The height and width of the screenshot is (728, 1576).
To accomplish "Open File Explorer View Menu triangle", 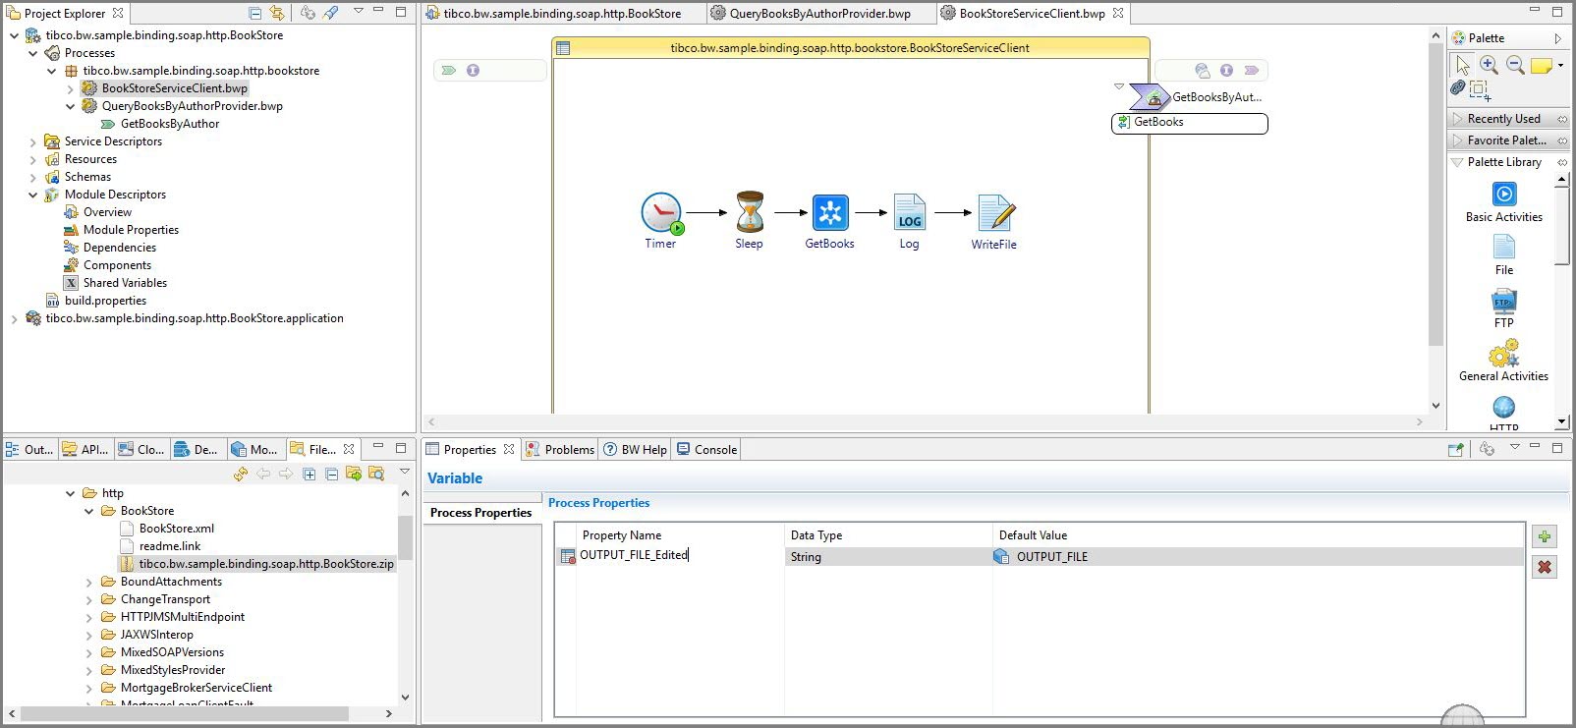I will tap(405, 473).
